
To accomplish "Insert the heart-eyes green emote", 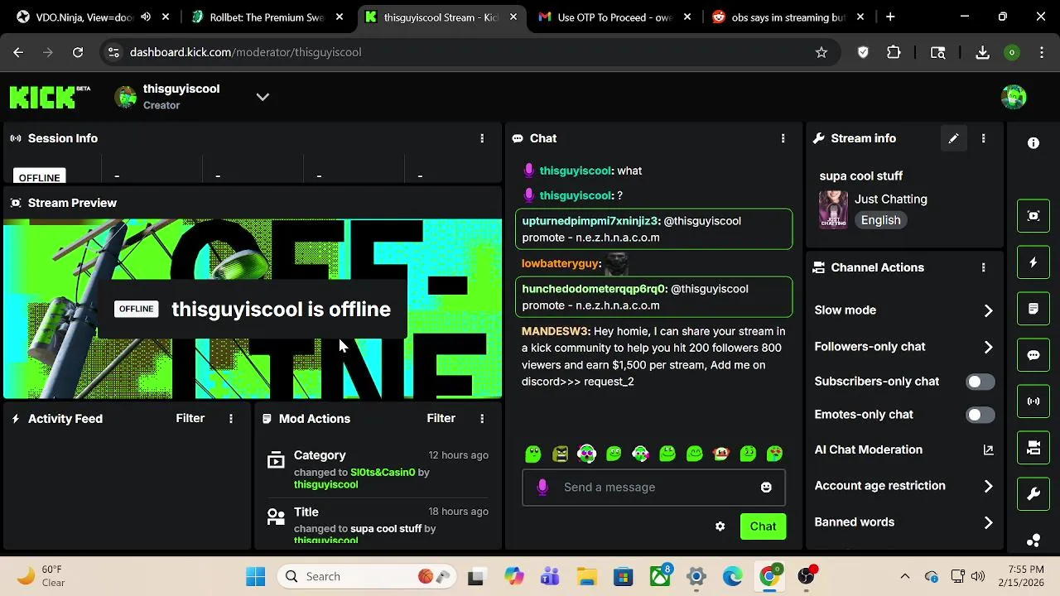I will click(775, 454).
